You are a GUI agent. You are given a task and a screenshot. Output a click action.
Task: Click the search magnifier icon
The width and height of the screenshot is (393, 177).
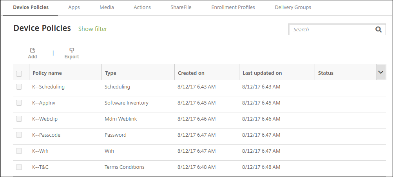[x=378, y=29]
